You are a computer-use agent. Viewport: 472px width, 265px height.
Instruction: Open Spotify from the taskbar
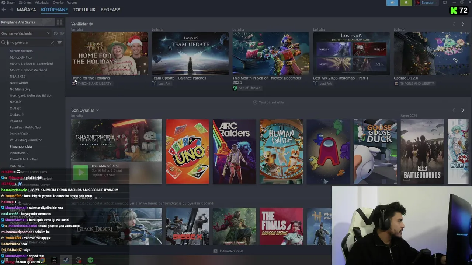click(x=90, y=260)
